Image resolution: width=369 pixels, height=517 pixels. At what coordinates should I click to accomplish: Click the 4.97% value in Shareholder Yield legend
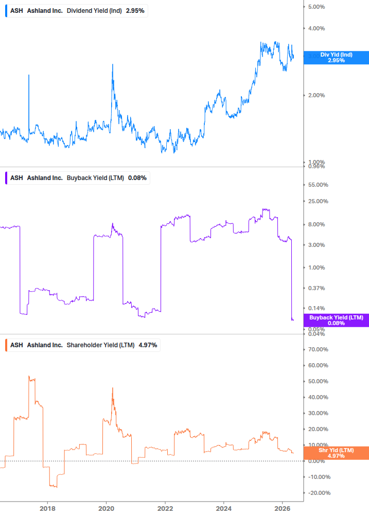[148, 345]
